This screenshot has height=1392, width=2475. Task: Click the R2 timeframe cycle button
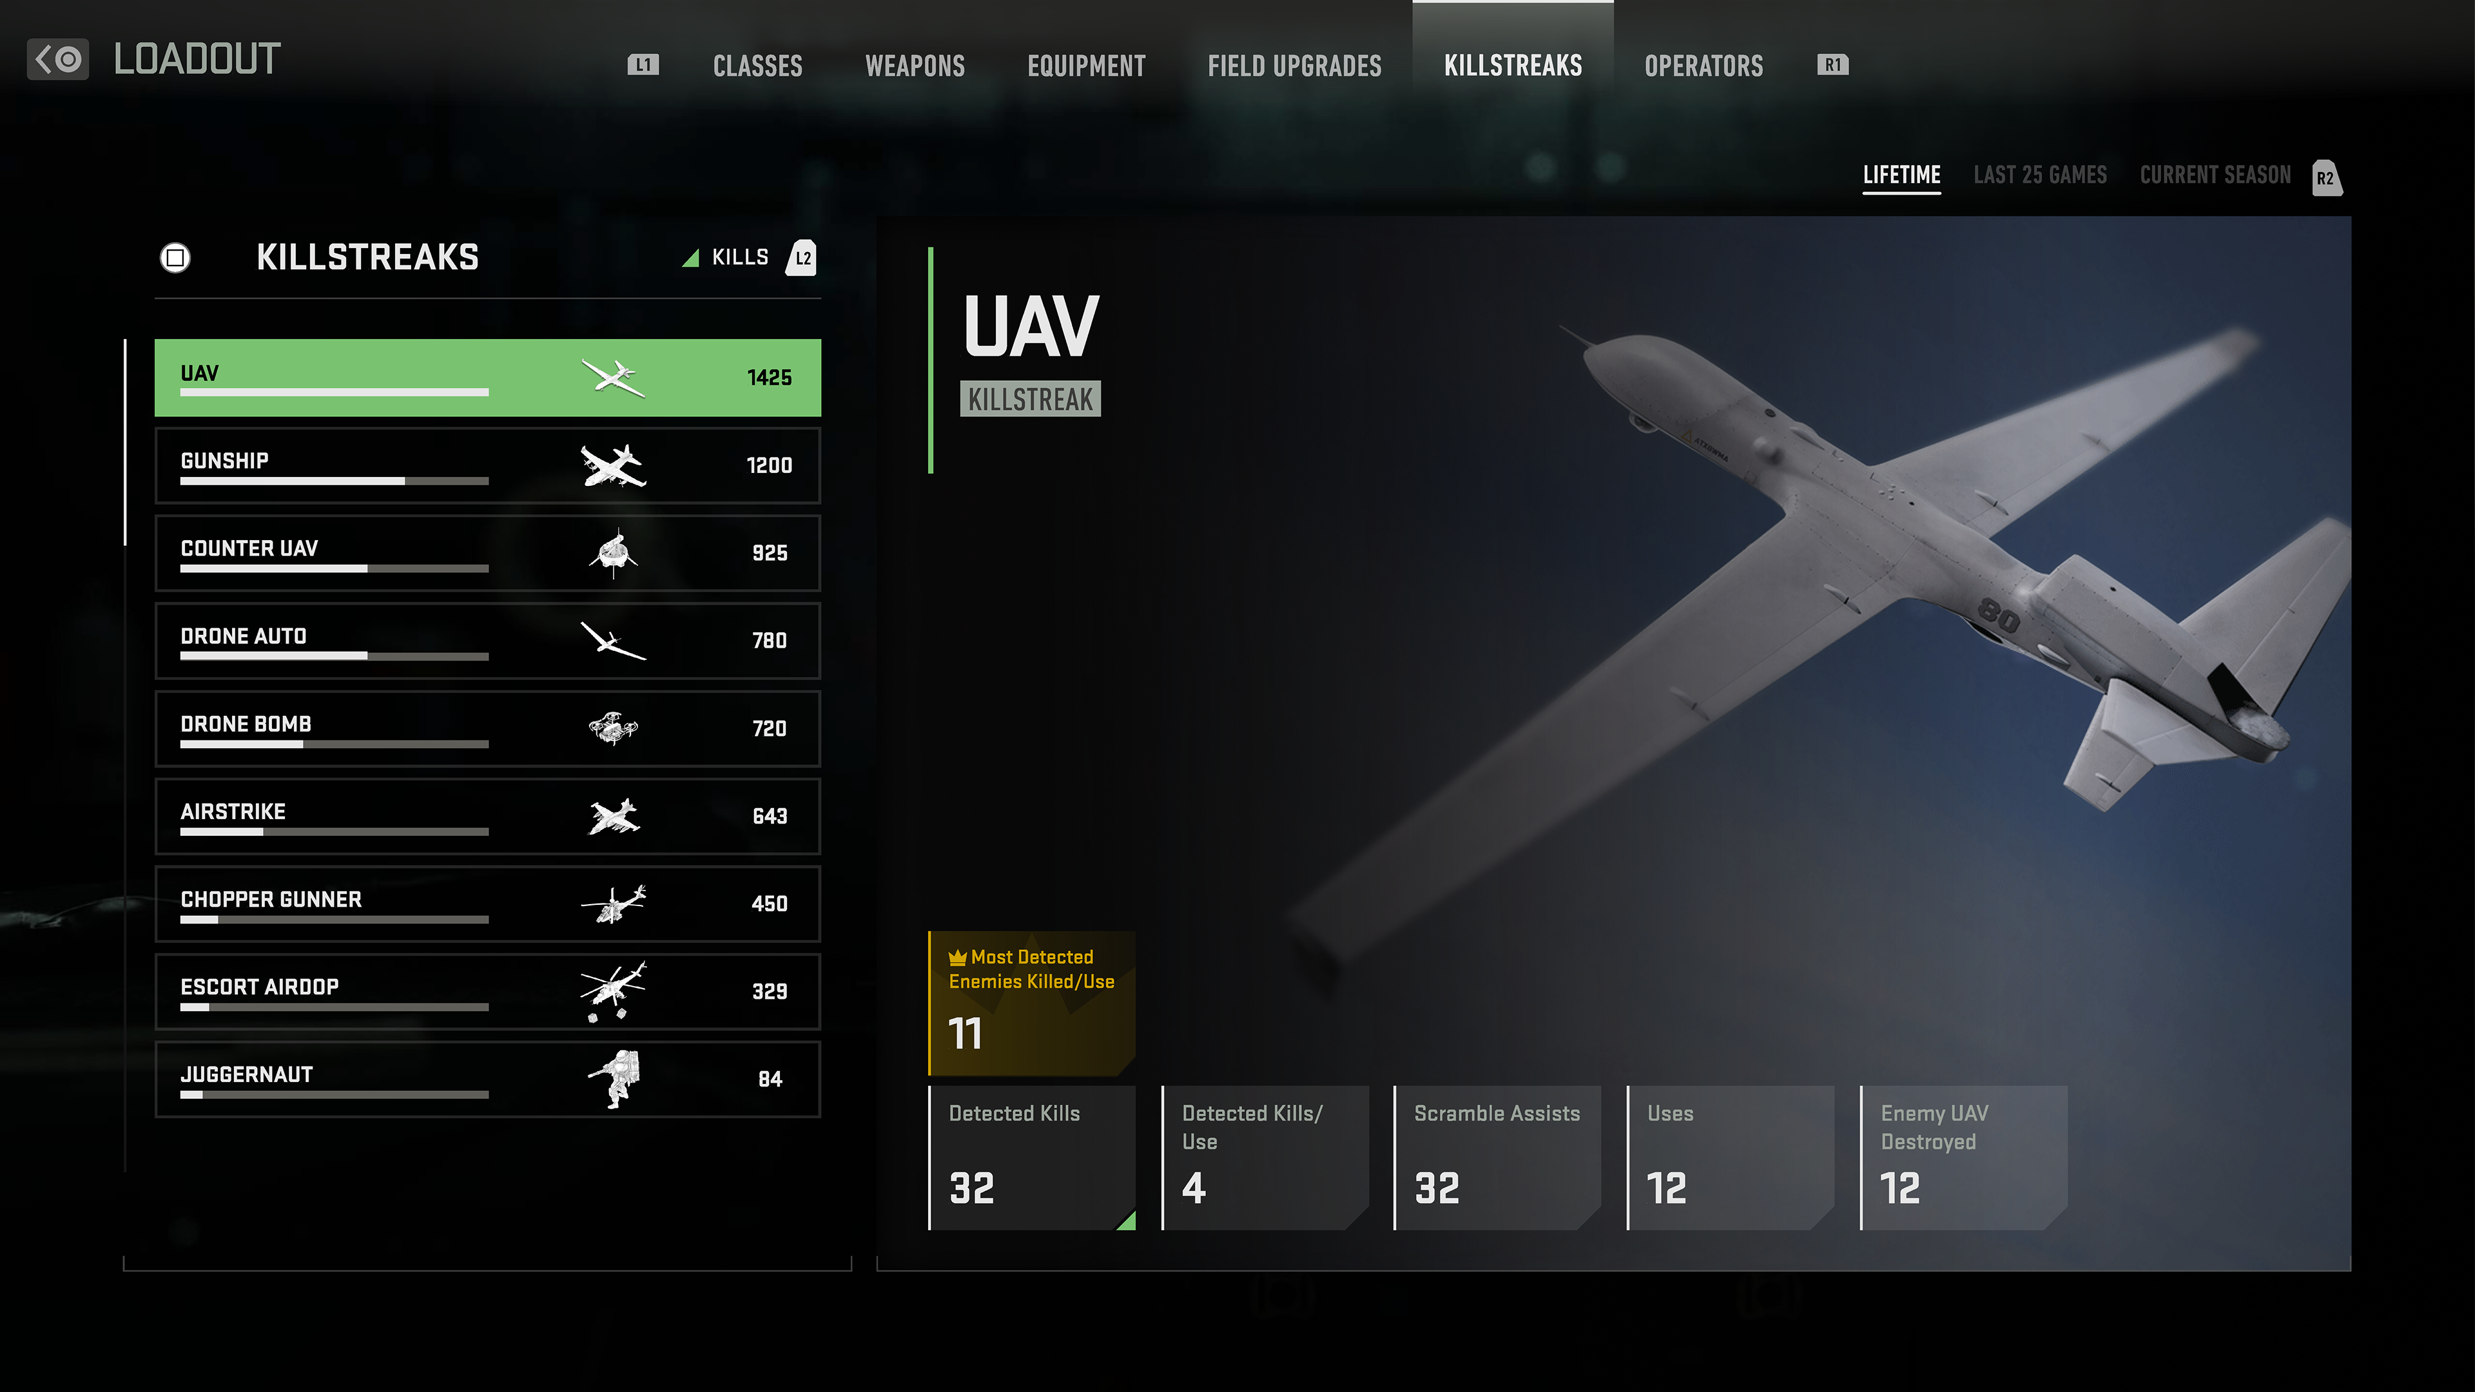click(x=2326, y=178)
